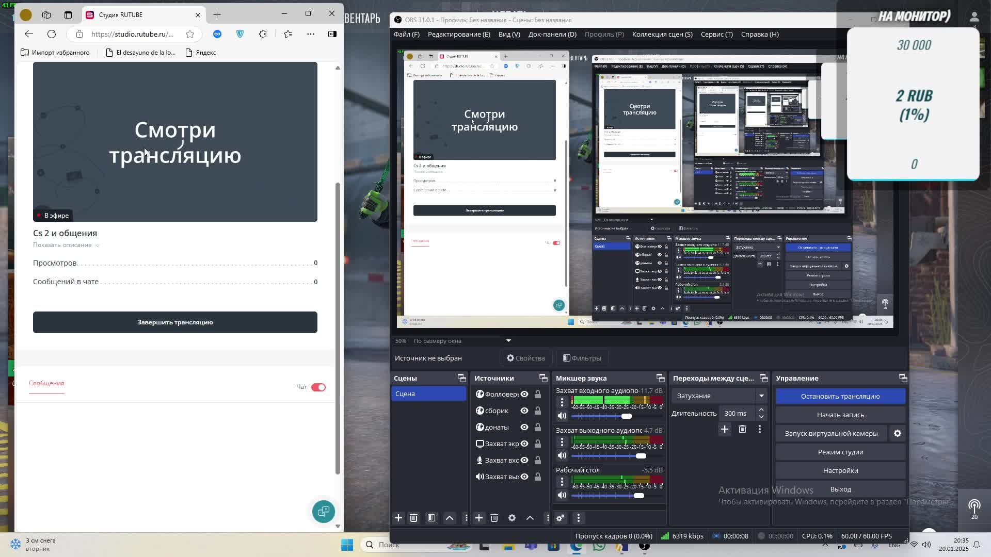Open Rutube support chat bubble button

(324, 512)
